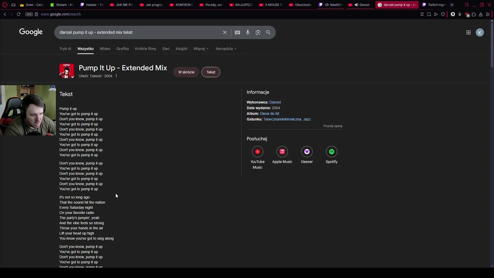
Task: Switch to the KONFRONT YouTube tab
Action: click(x=181, y=5)
